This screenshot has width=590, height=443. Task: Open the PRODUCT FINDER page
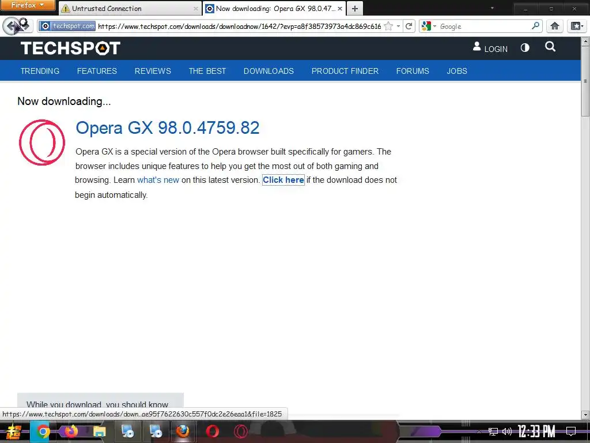click(345, 71)
